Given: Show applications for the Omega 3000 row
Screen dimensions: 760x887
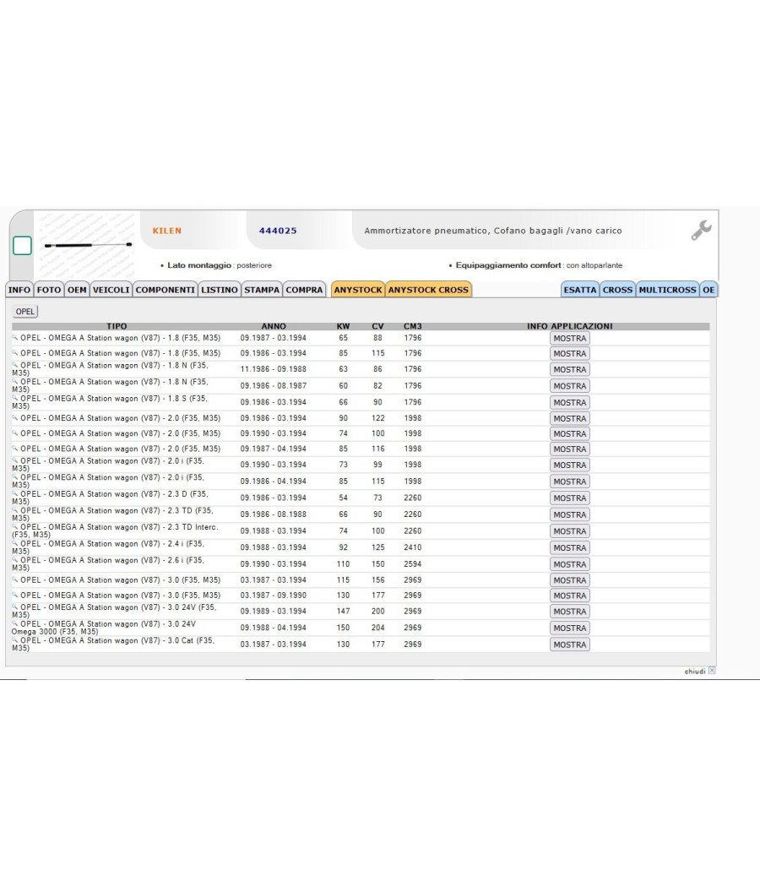Looking at the screenshot, I should pos(569,628).
